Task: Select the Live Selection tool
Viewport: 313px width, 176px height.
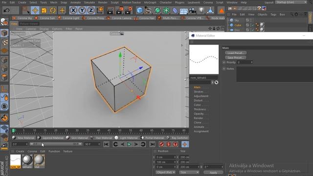Action: pyautogui.click(x=26, y=10)
